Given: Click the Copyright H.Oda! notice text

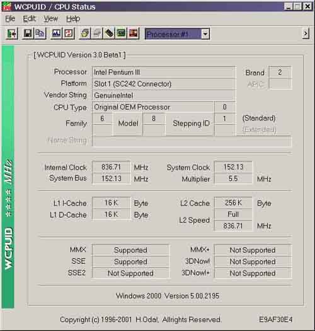Looking at the screenshot, I should [140, 320].
